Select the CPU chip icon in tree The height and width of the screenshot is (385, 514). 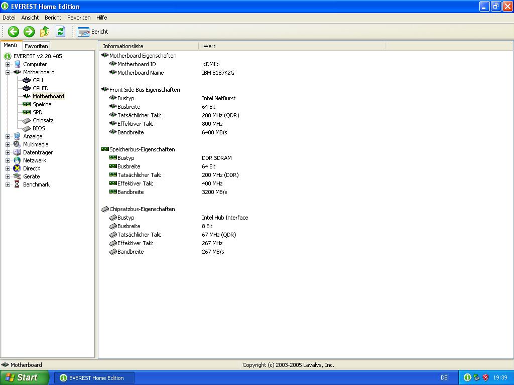27,80
